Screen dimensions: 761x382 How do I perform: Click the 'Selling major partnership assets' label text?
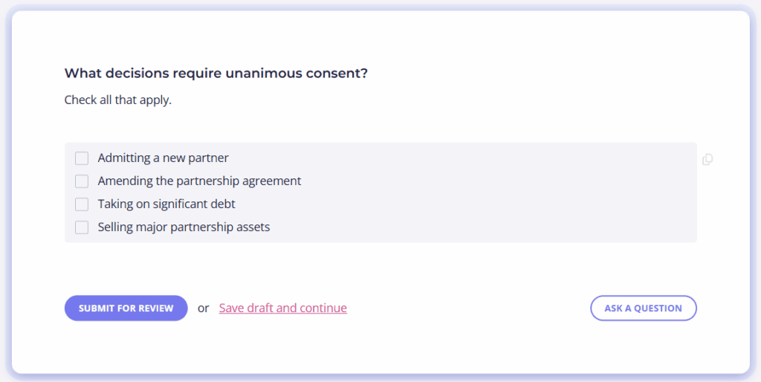184,227
